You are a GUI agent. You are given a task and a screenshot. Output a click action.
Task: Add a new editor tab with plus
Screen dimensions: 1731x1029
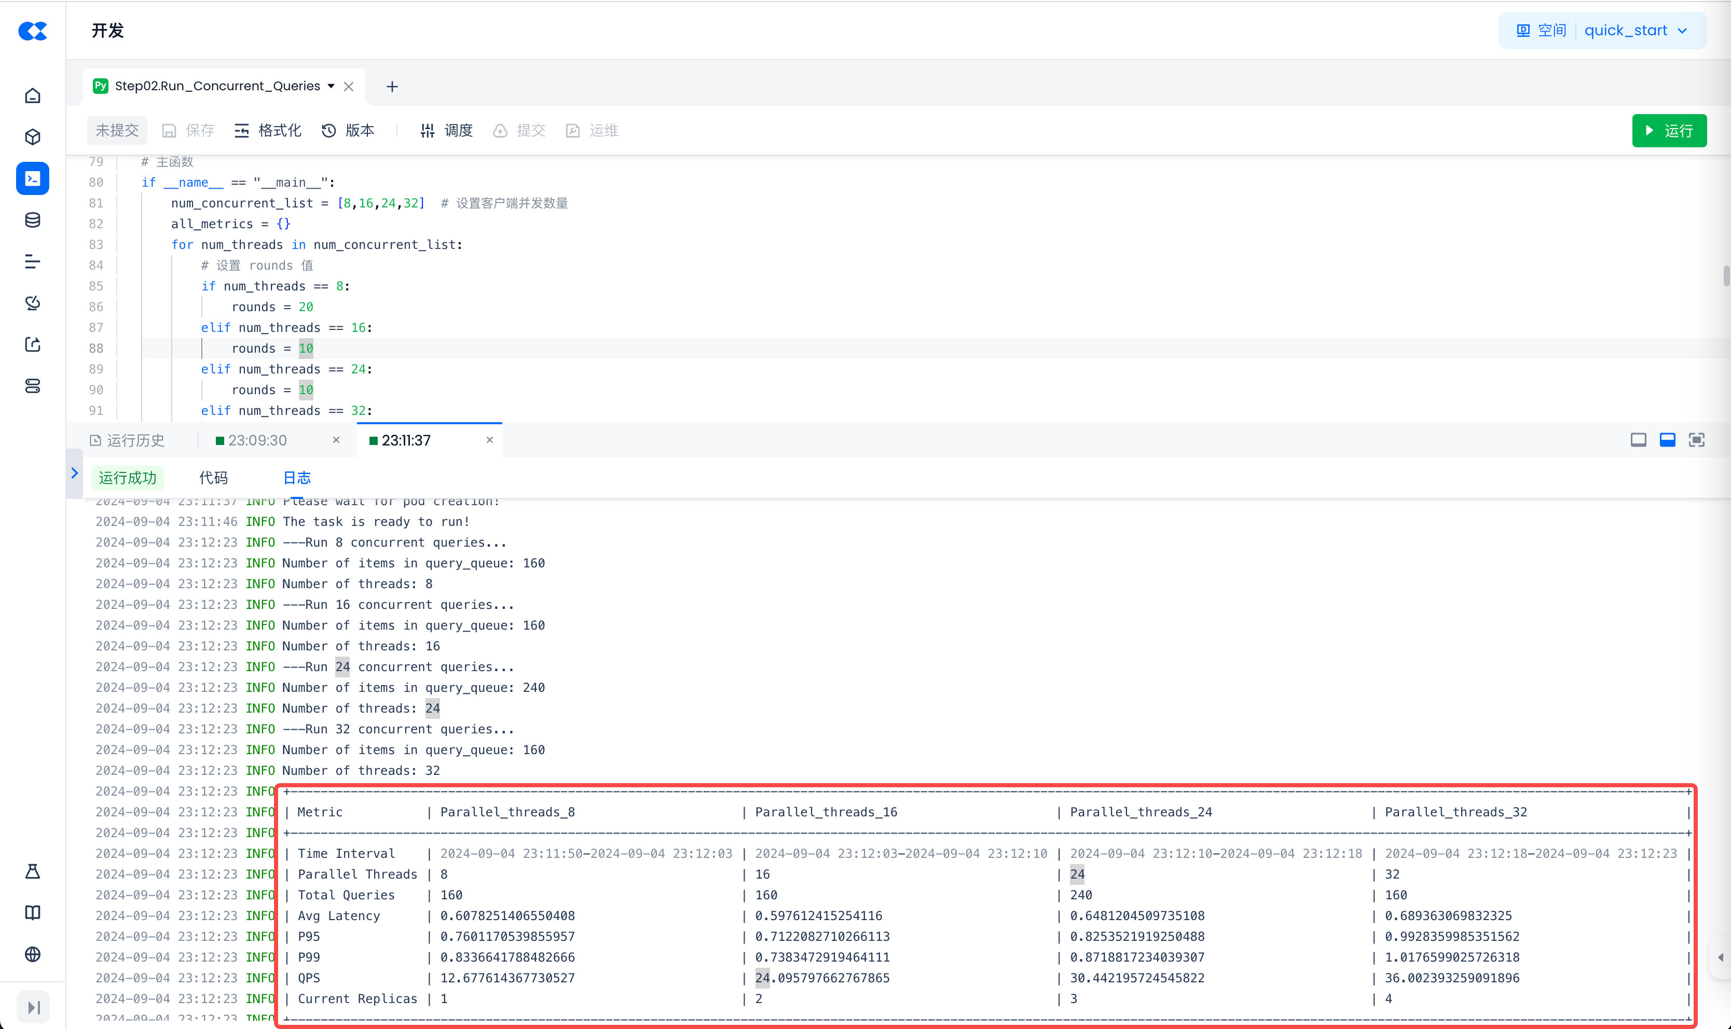[392, 86]
